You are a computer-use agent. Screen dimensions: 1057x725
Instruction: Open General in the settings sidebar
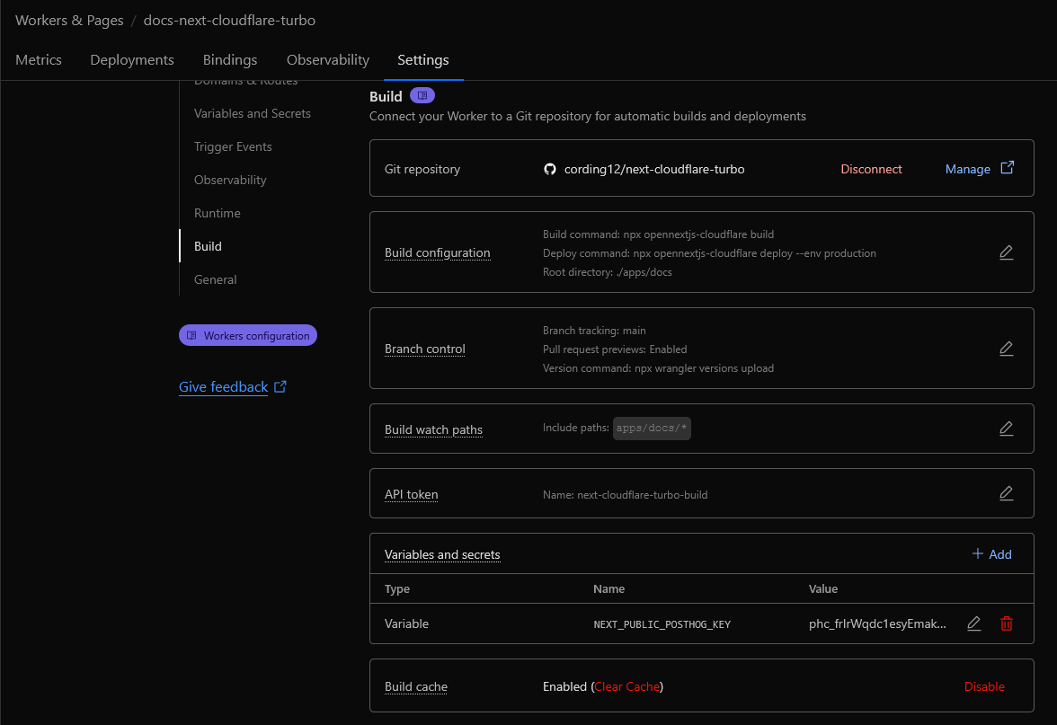pos(215,279)
